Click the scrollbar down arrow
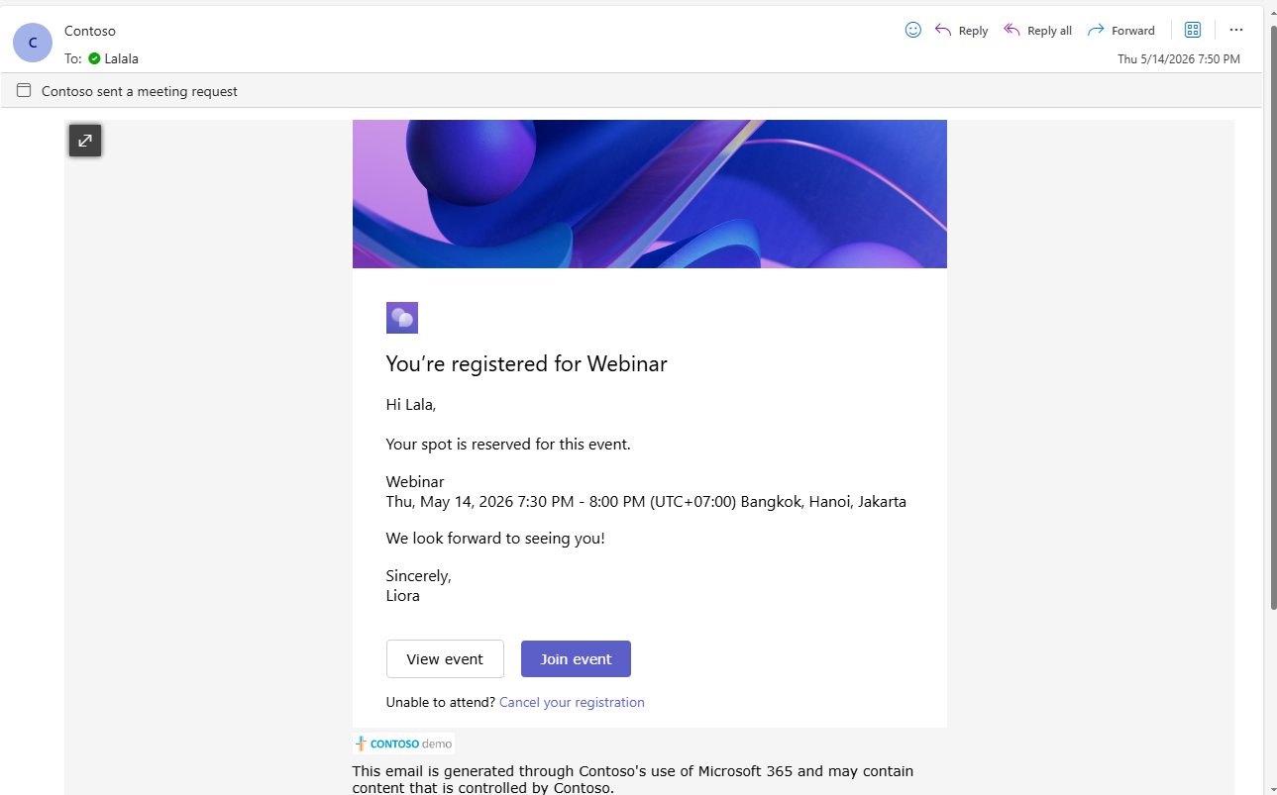The image size is (1277, 795). click(1272, 789)
